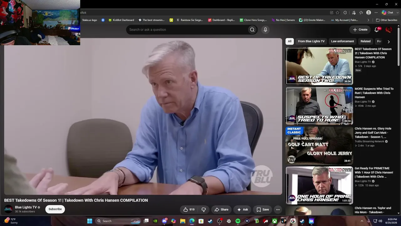Open the browser favorites list icon
This screenshot has height=226, width=401.
coord(361,13)
